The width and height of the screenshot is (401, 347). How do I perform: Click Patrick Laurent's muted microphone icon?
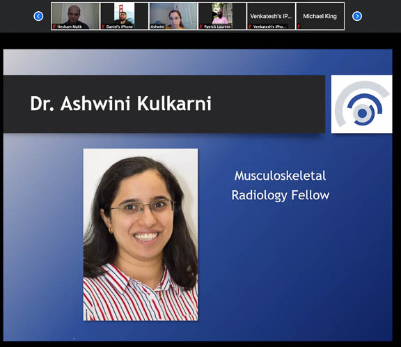[201, 26]
